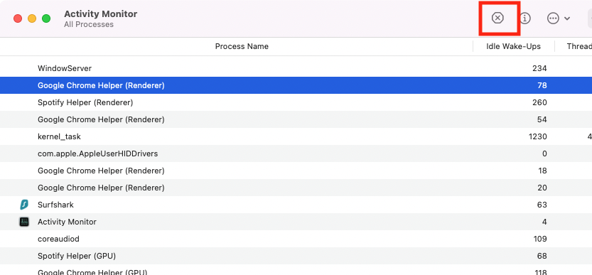This screenshot has height=275, width=592.
Task: Select the com.apple.AppleUserHIDDrivers process
Action: pos(296,153)
